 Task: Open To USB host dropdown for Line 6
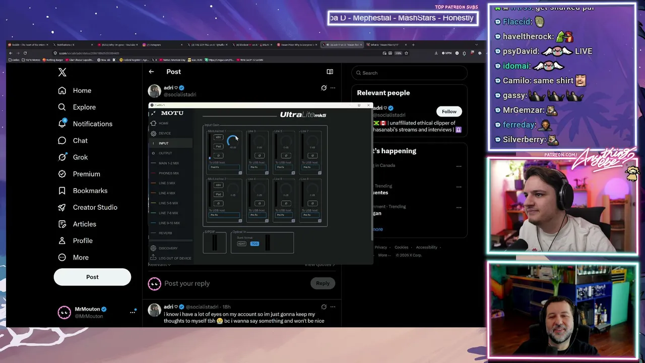(x=284, y=215)
